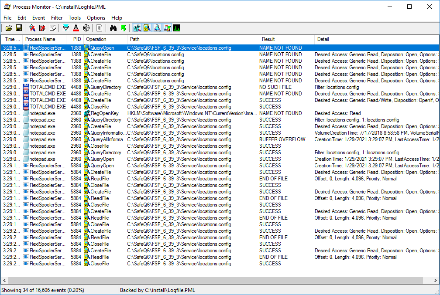
Task: Open the Find binoculars tool
Action: click(113, 27)
